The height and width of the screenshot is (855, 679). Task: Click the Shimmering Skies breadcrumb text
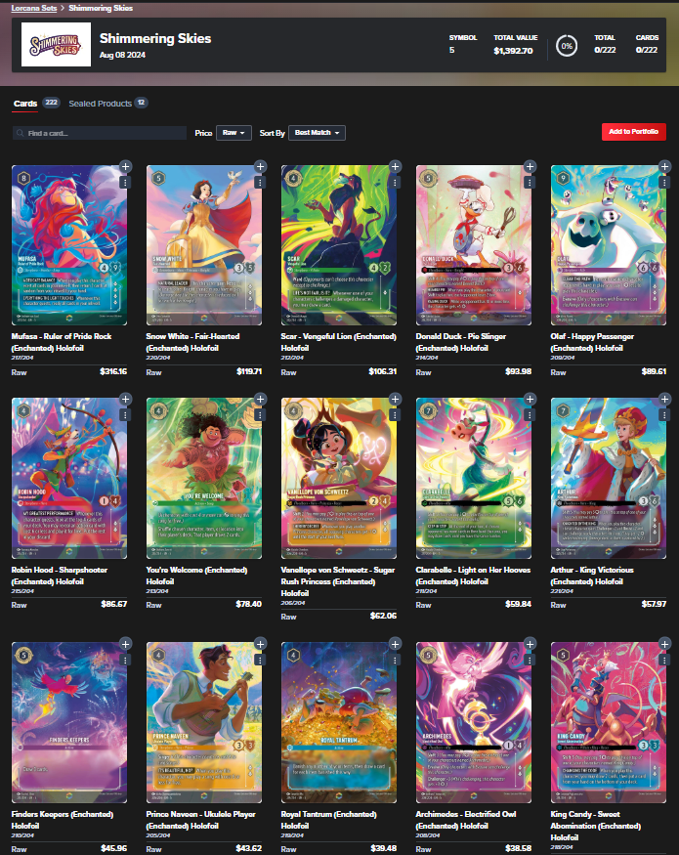tap(101, 8)
